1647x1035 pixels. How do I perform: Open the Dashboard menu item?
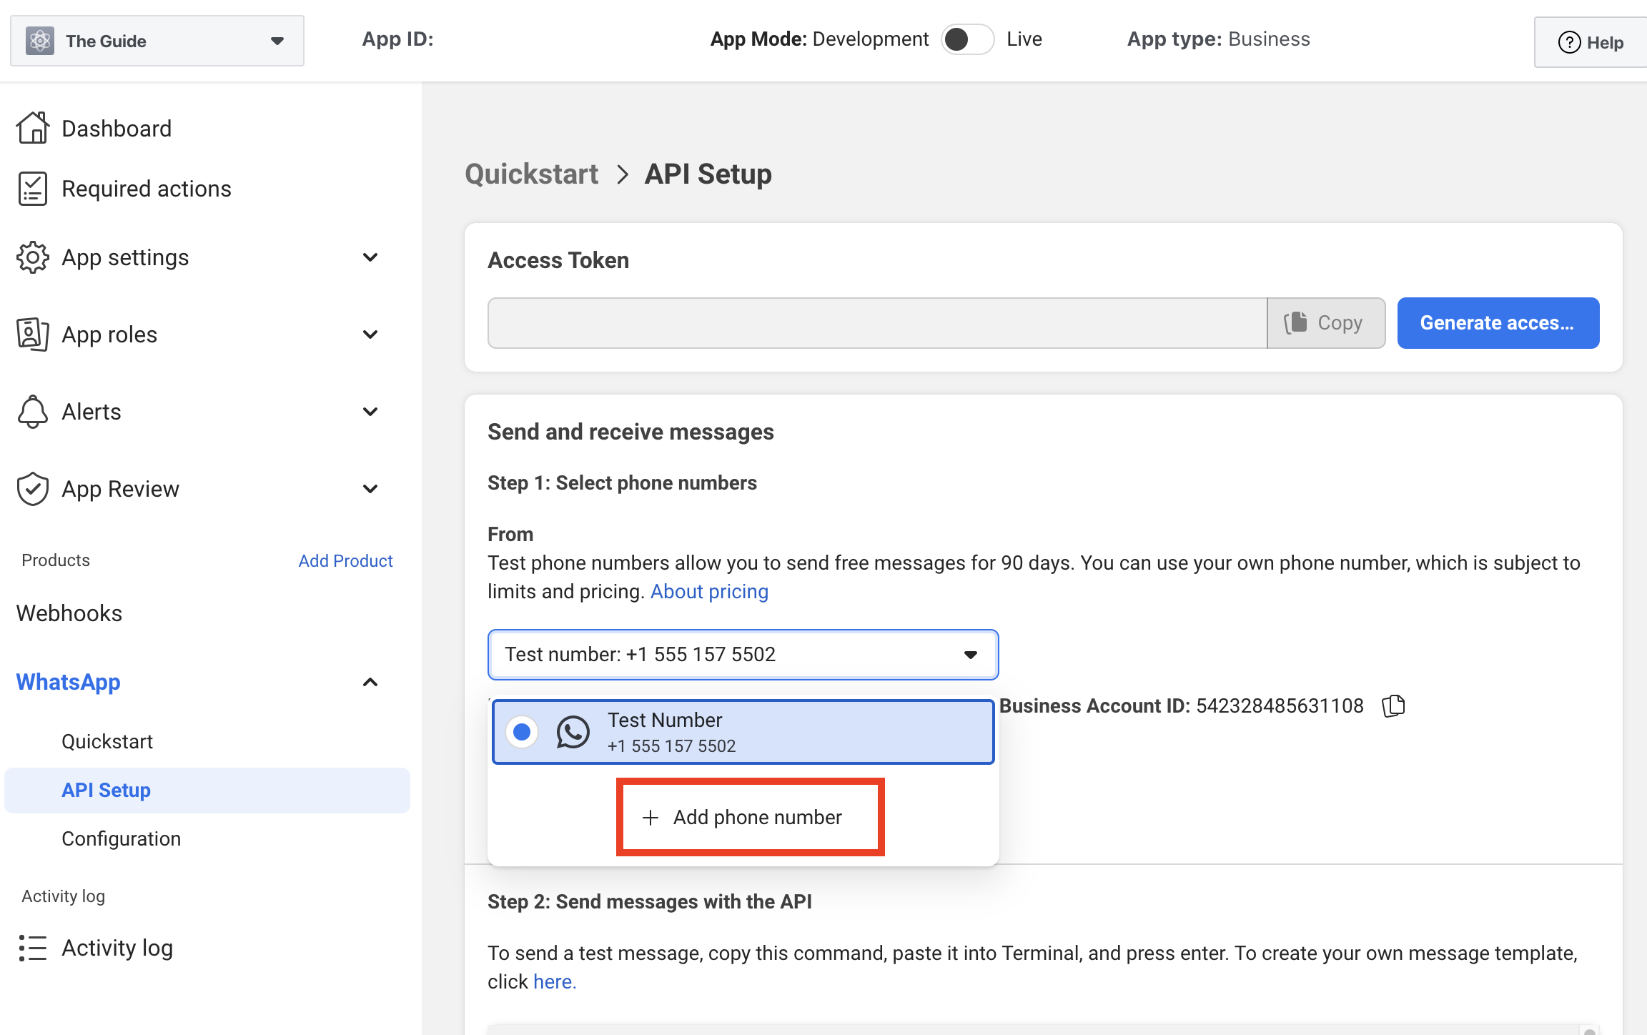click(x=117, y=129)
